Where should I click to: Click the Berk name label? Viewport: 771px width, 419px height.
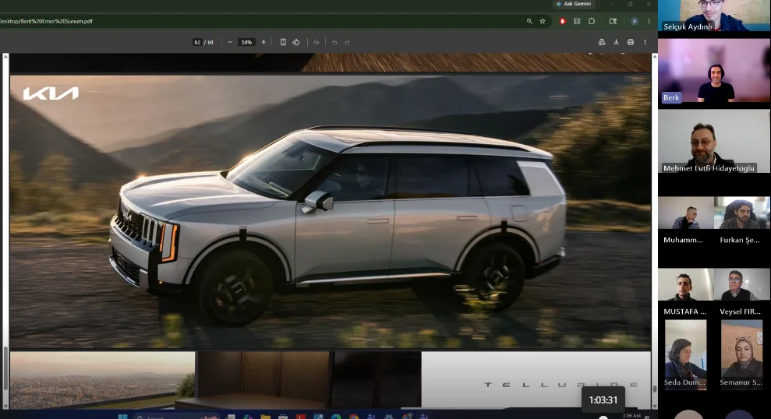coord(671,97)
